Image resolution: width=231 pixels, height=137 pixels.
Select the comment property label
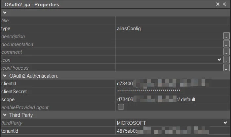pos(12,52)
